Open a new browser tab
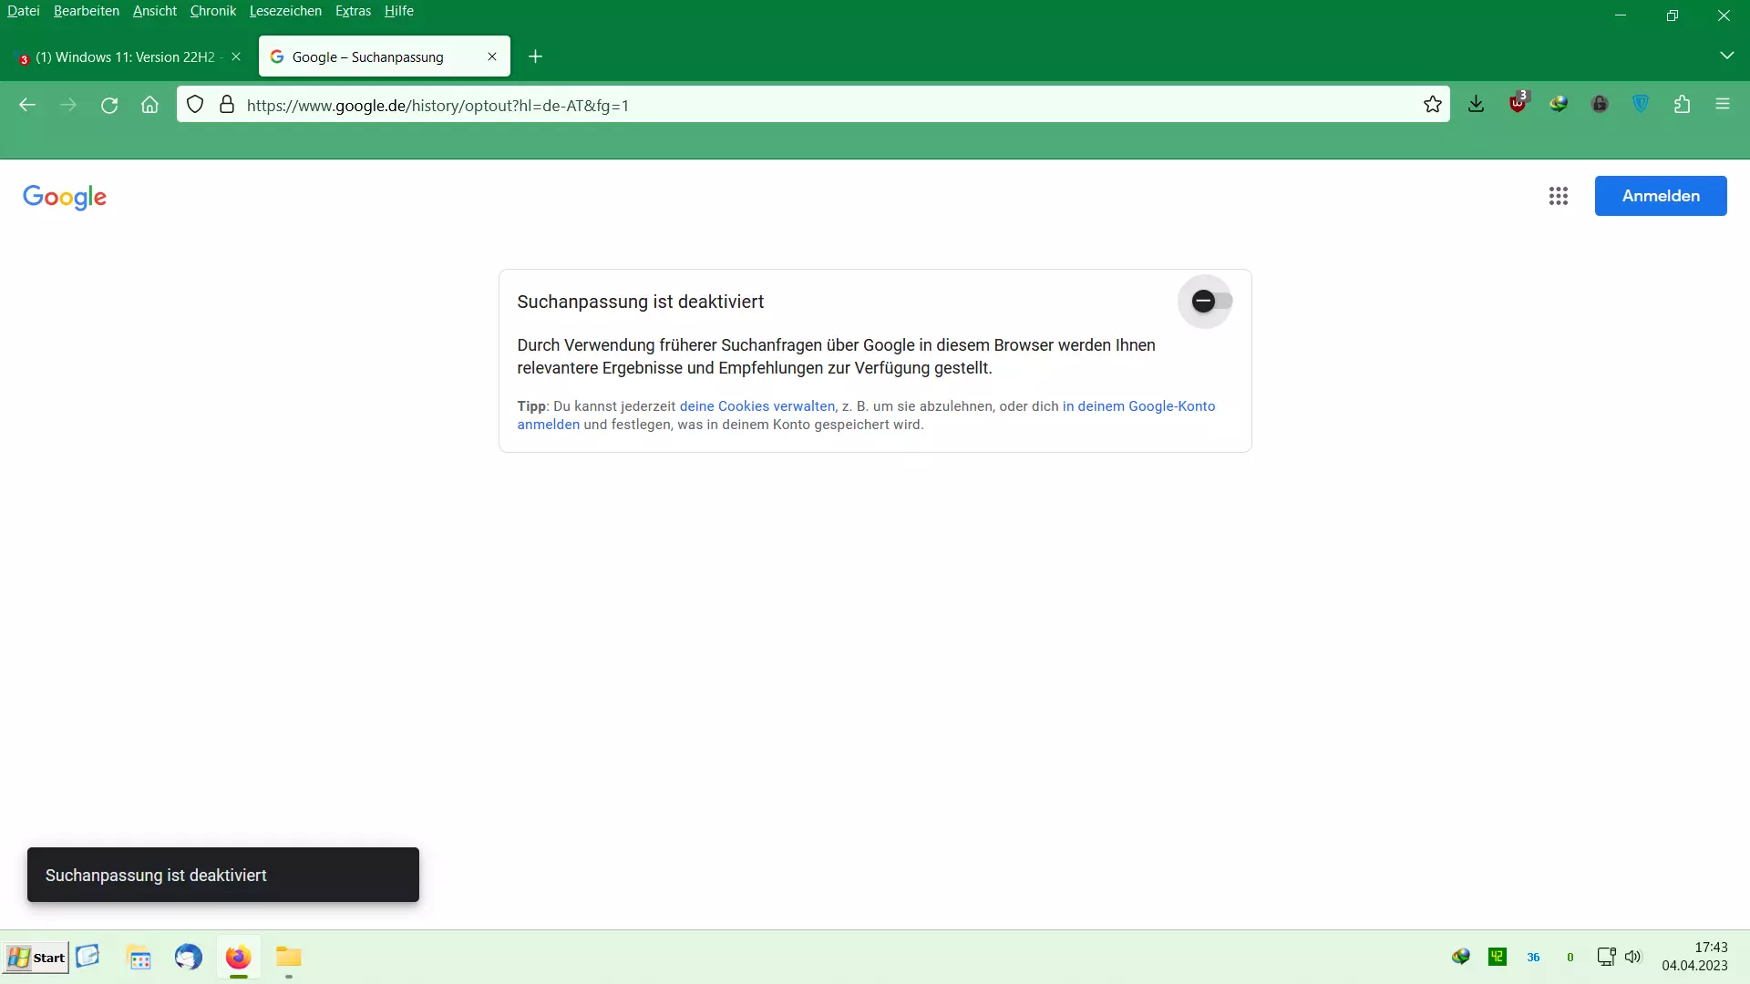The image size is (1750, 984). (x=536, y=56)
